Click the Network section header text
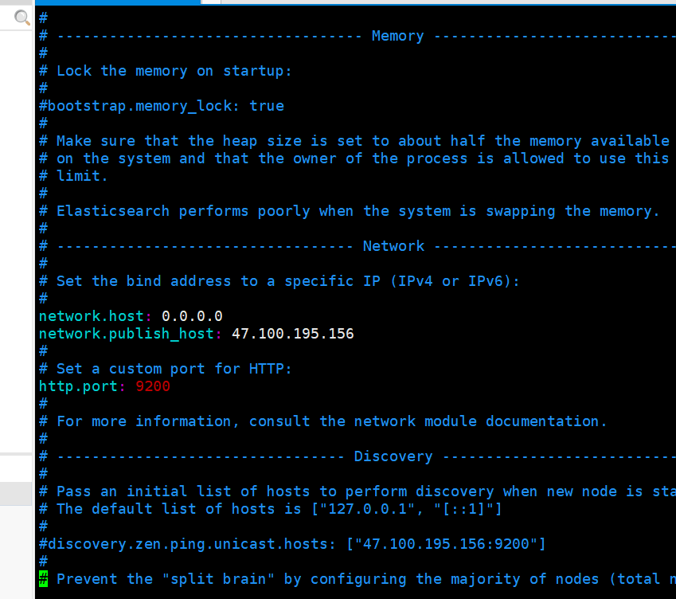This screenshot has width=676, height=599. [x=393, y=246]
